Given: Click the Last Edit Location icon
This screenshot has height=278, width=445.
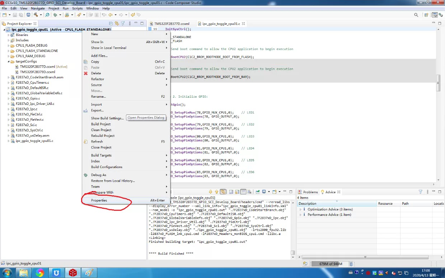Looking at the screenshot, I should 104,15.
